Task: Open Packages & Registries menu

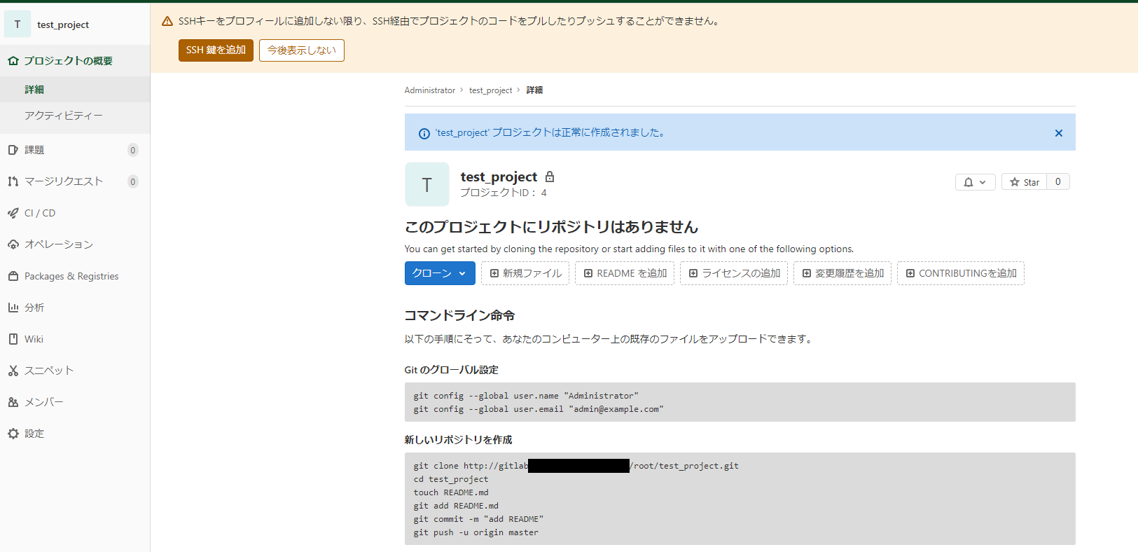Action: pos(75,276)
